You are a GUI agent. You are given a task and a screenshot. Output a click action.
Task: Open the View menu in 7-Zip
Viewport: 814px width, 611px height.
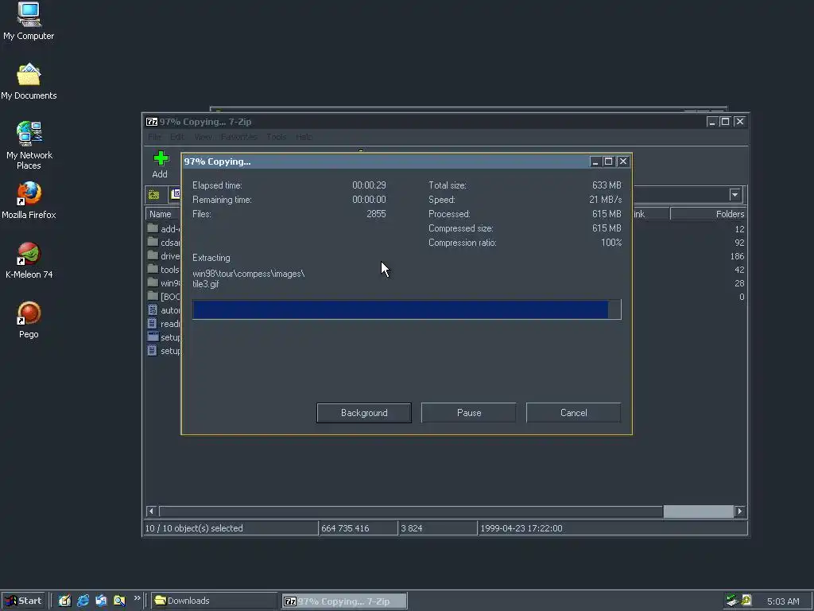pyautogui.click(x=203, y=137)
